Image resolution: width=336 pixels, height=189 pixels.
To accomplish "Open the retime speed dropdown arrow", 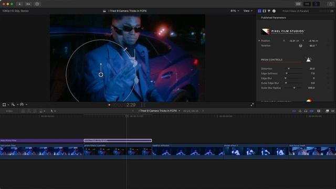I will click(26, 104).
